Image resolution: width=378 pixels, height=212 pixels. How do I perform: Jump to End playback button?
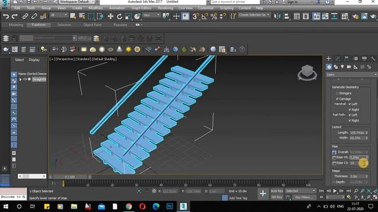click(348, 191)
